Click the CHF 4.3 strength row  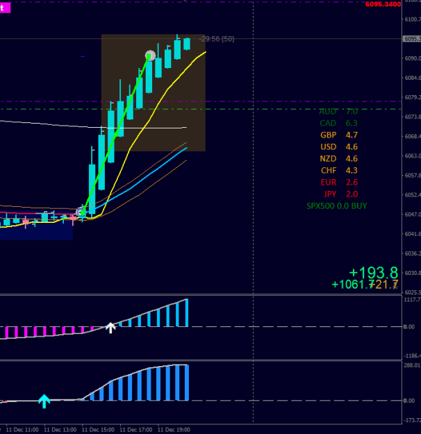(x=339, y=171)
